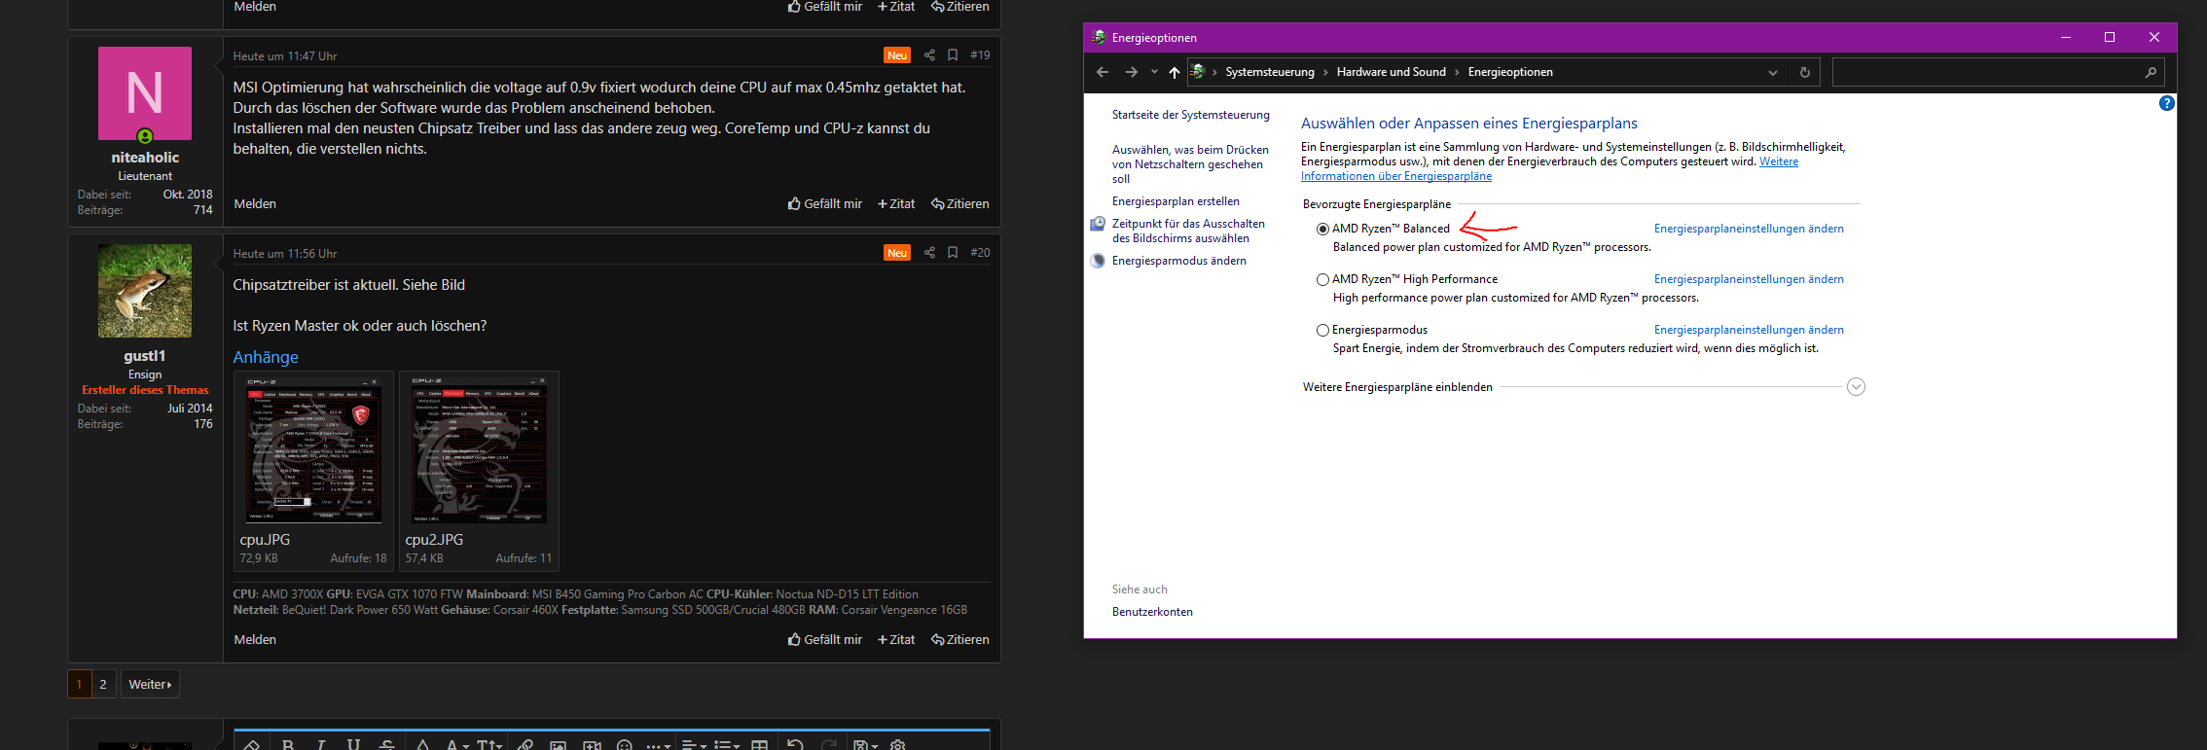Refresh the Energieoptionen address bar

tap(1805, 72)
